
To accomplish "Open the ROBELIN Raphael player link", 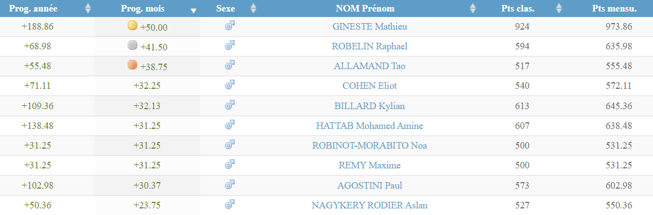I will pyautogui.click(x=369, y=46).
